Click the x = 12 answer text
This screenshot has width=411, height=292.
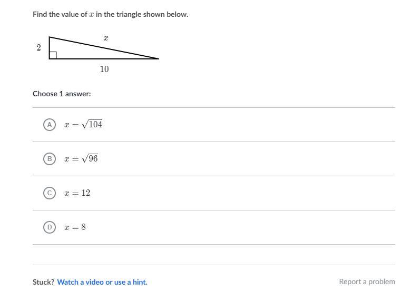[77, 193]
